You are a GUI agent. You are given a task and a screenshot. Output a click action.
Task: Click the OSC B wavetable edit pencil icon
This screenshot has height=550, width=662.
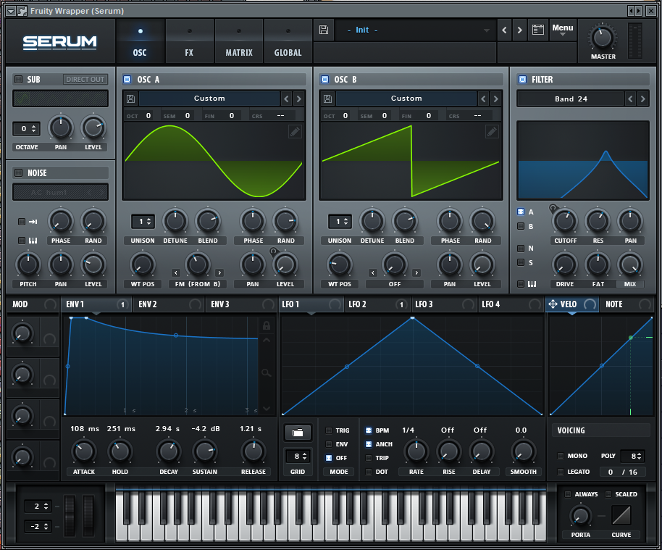pos(492,131)
